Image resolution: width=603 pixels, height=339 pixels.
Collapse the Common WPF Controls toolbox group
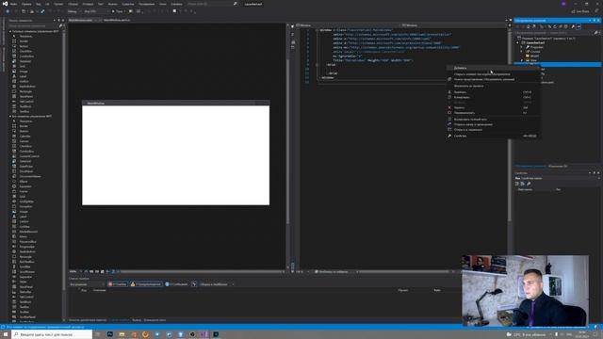point(10,31)
